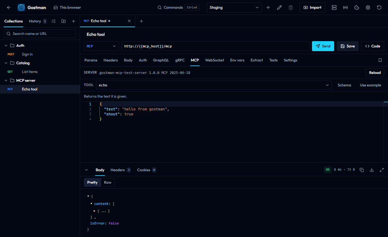The image size is (388, 237).
Task: Open the Commands palette search
Action: click(x=178, y=7)
